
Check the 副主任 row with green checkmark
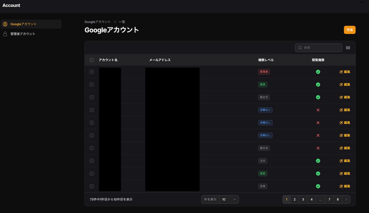(92, 97)
